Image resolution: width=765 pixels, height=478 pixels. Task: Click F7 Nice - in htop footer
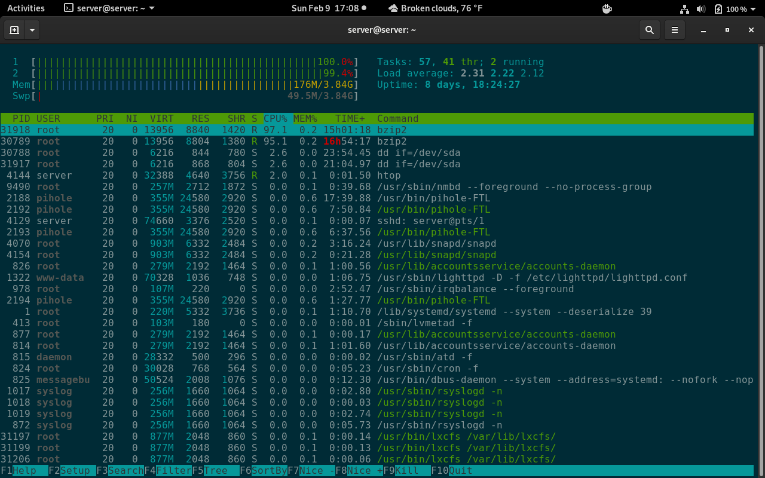[x=311, y=470]
